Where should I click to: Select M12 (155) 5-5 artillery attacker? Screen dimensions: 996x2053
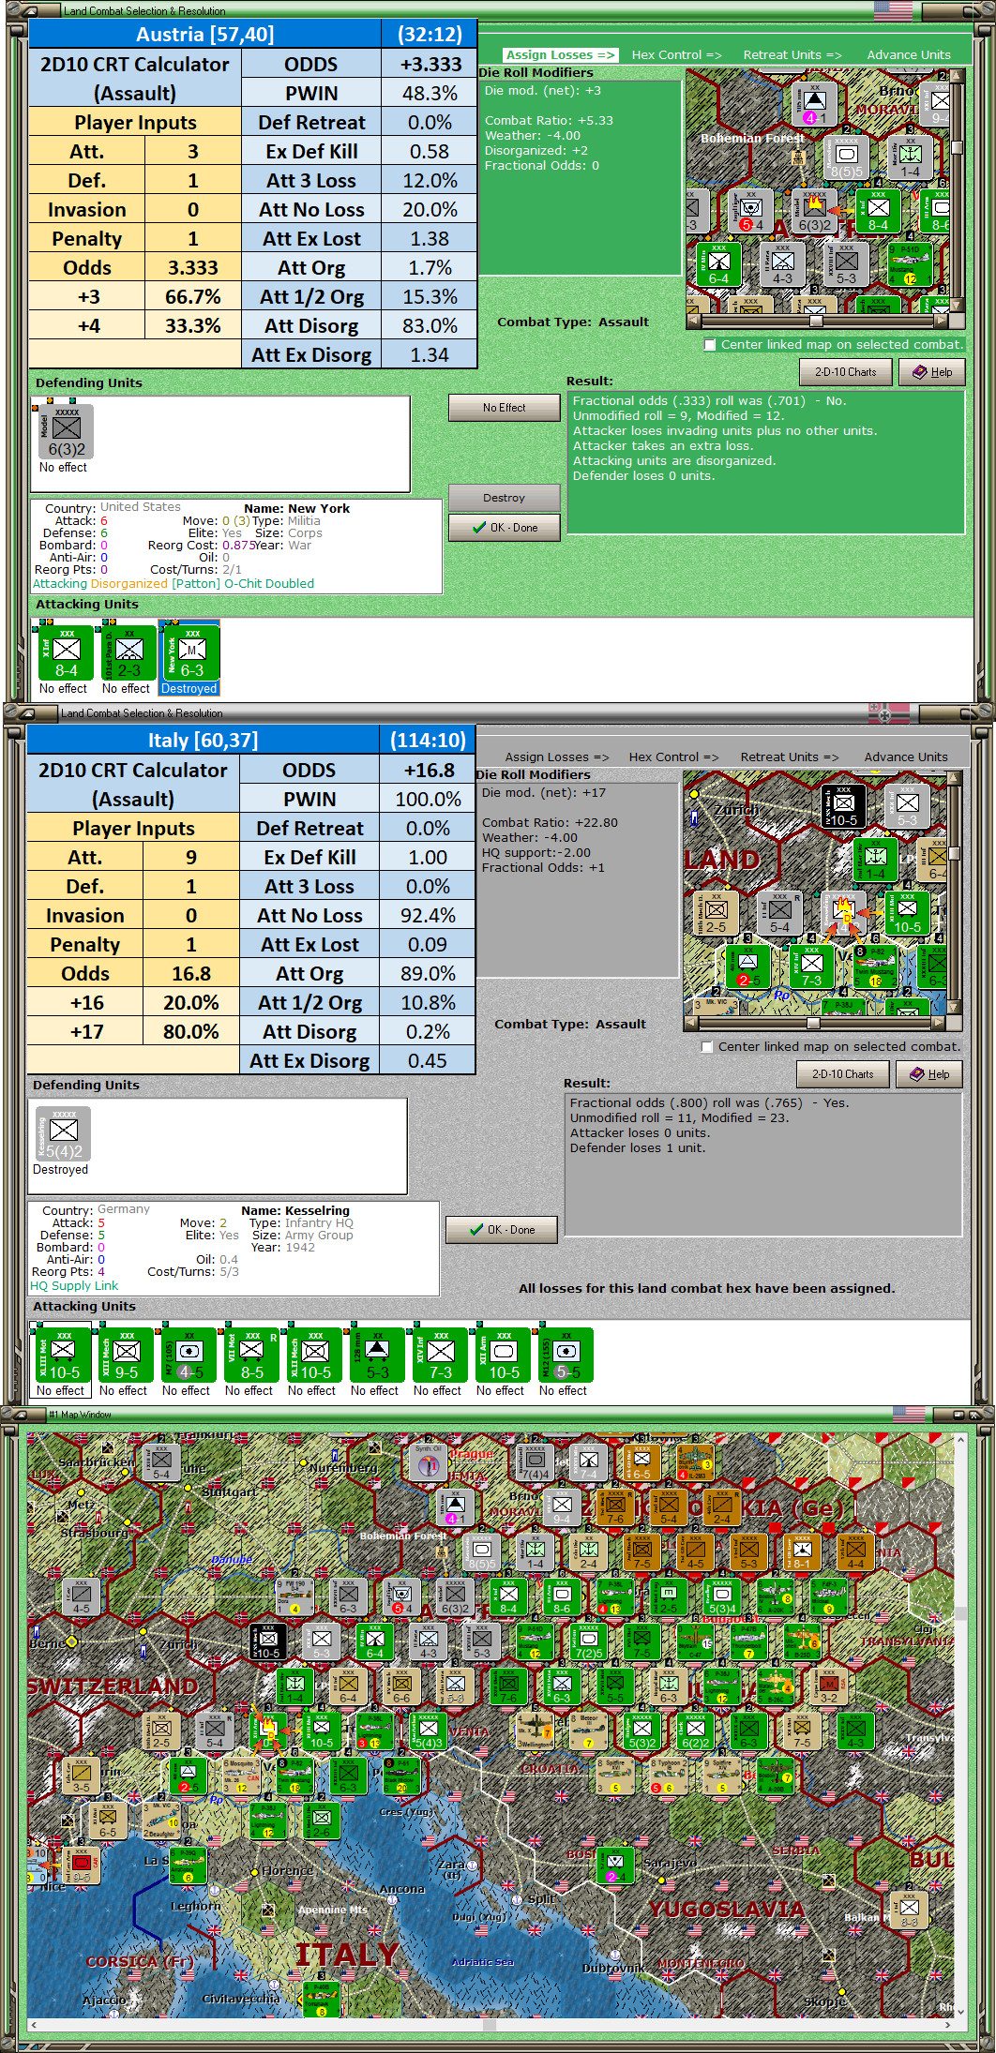[566, 1355]
